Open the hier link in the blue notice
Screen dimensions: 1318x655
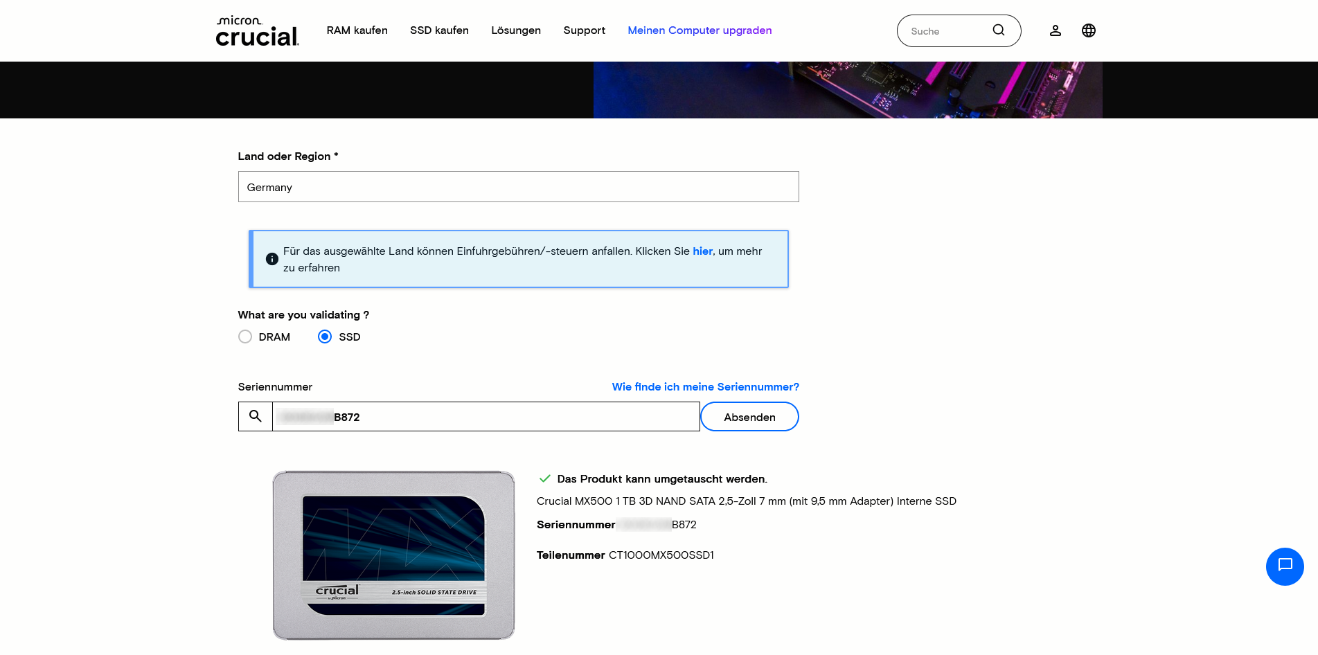pyautogui.click(x=702, y=251)
